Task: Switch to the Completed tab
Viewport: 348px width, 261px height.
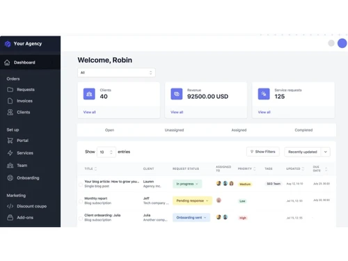Action: pos(303,130)
